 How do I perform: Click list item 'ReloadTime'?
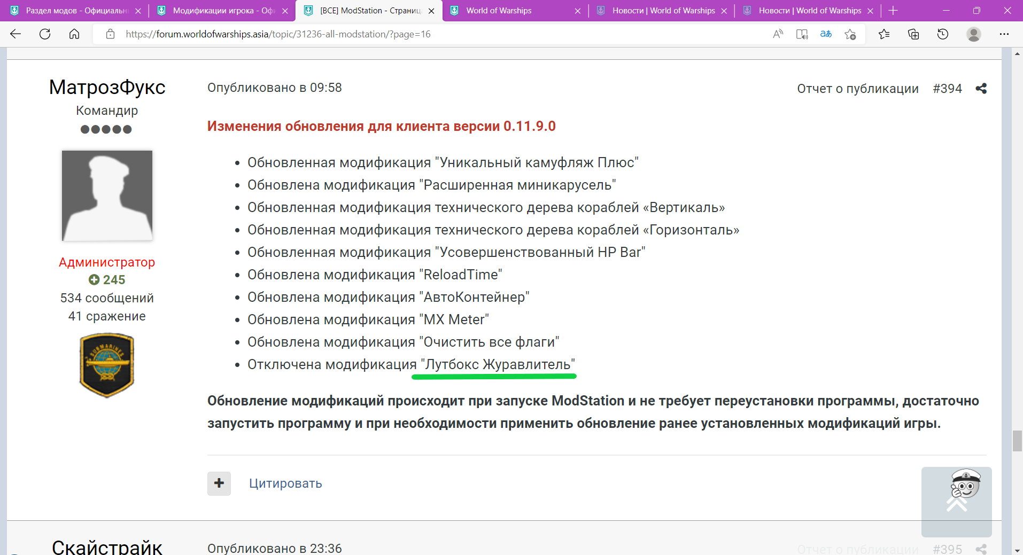pos(375,275)
